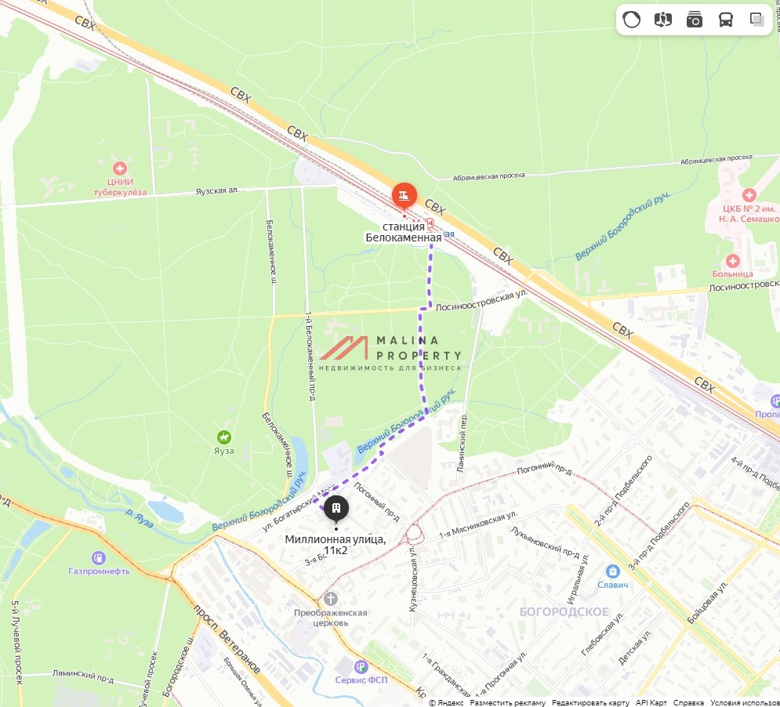Select the red Белокаменная station marker
Image resolution: width=780 pixels, height=707 pixels.
pos(405,196)
